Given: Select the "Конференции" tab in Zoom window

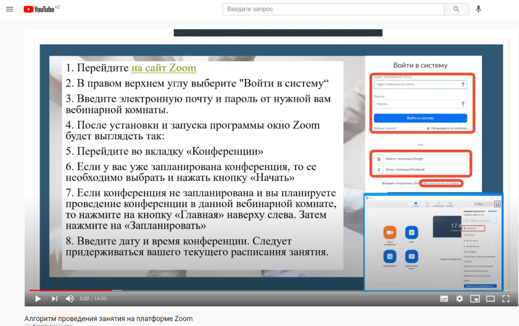Looking at the screenshot, I should tap(438, 205).
